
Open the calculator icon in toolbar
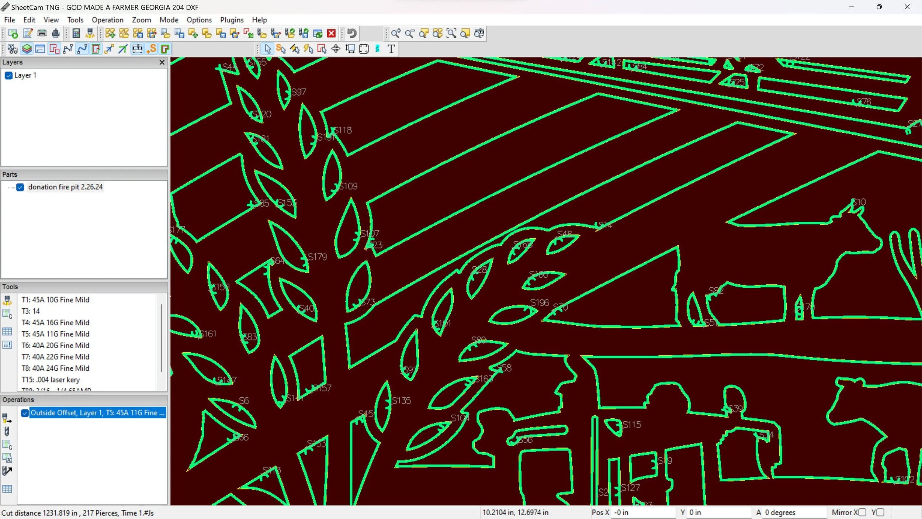(x=76, y=34)
